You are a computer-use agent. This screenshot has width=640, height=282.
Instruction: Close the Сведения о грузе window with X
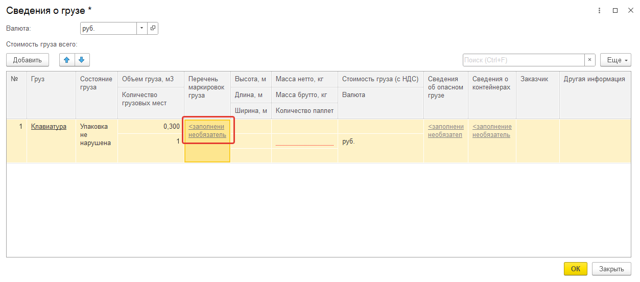(630, 10)
